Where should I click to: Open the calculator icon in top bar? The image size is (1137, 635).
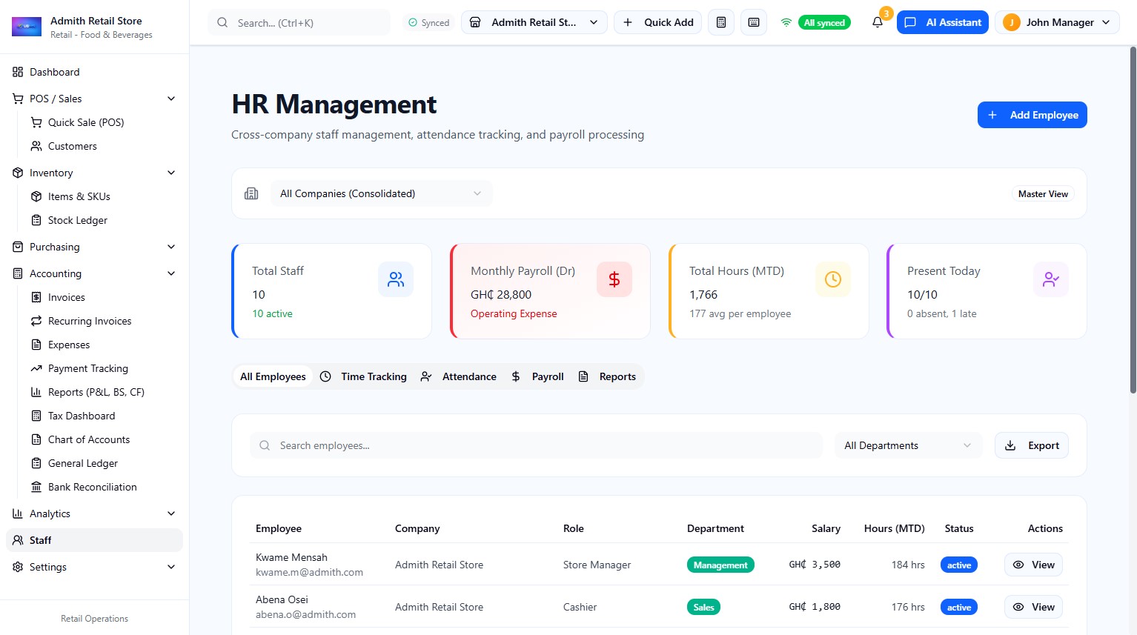[x=721, y=22]
